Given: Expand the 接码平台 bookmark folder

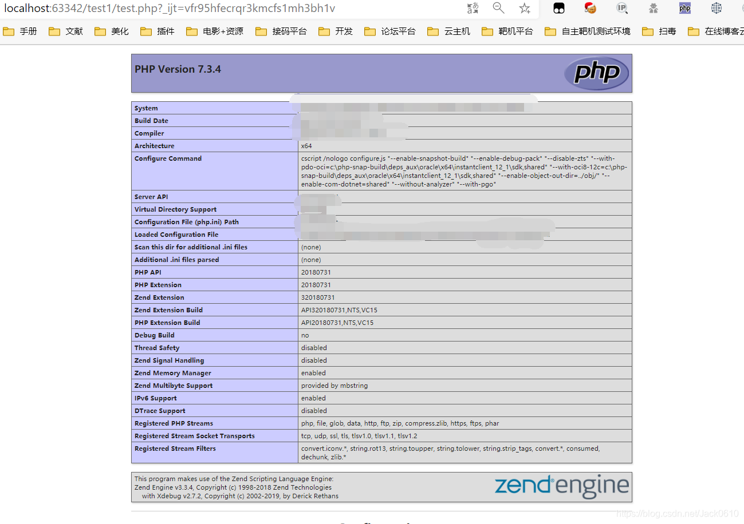Looking at the screenshot, I should click(281, 31).
